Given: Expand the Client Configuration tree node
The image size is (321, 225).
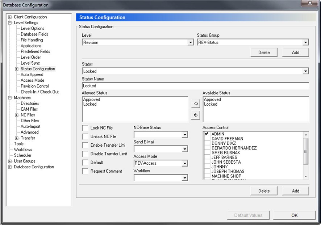Looking at the screenshot, I should click(10, 17).
